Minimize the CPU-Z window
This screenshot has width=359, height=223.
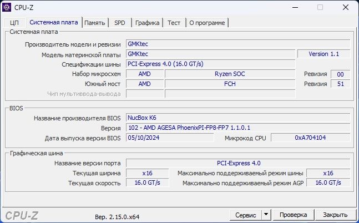coord(295,7)
